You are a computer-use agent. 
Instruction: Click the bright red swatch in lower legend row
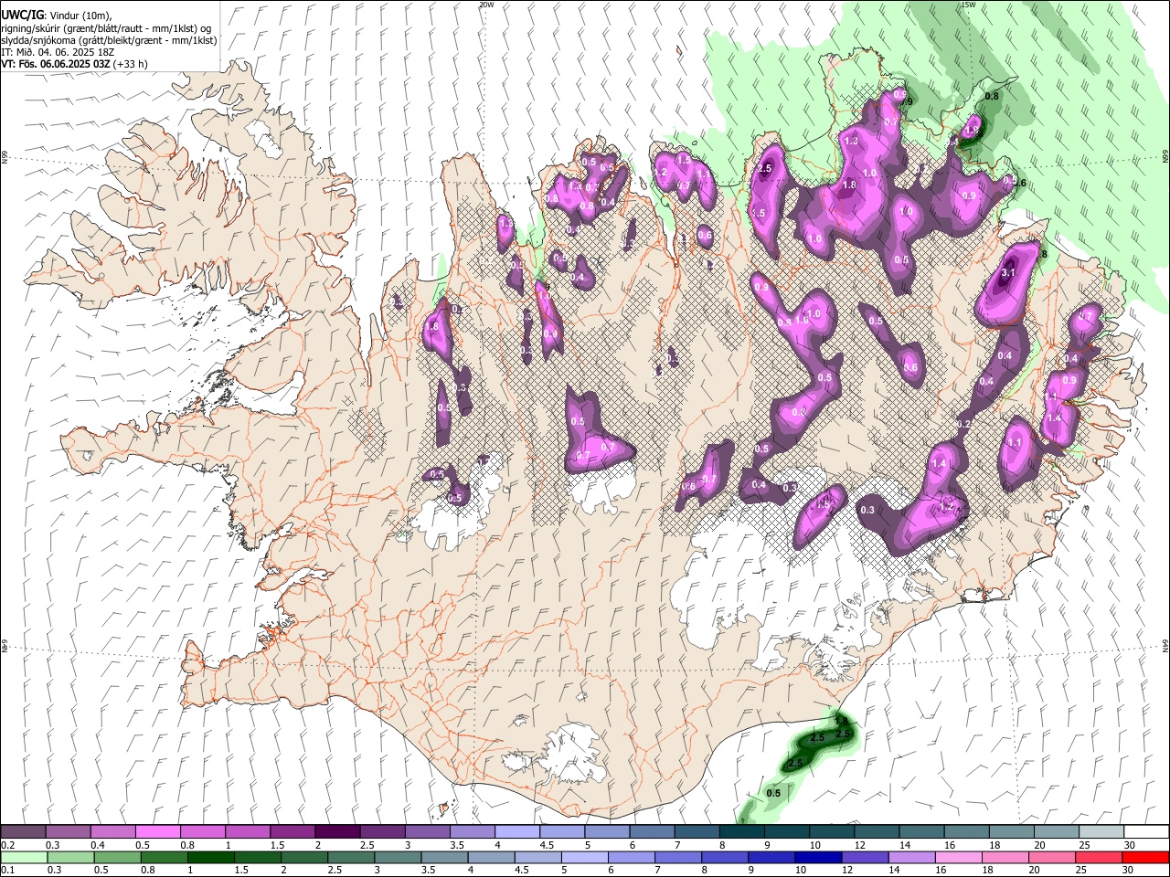tap(1147, 857)
